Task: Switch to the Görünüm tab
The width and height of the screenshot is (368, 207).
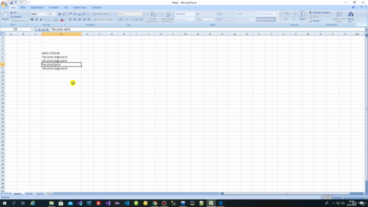Action: point(97,7)
